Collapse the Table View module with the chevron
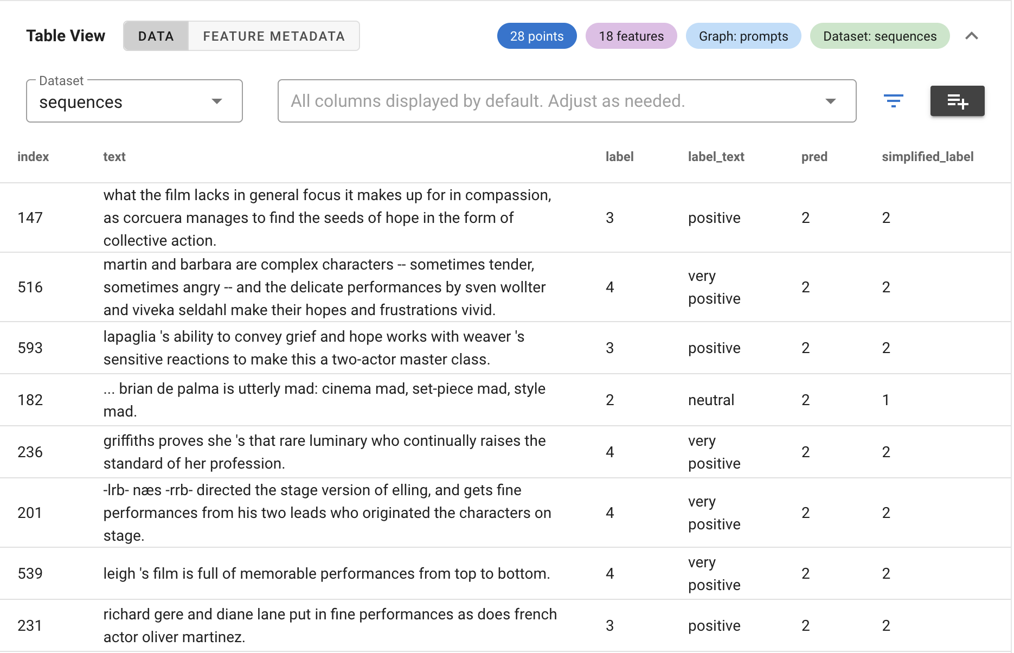This screenshot has height=653, width=1014. click(973, 36)
